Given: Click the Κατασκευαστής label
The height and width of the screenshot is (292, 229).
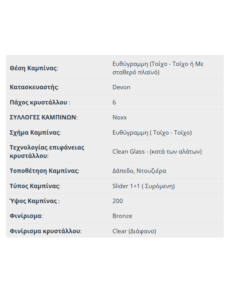Looking at the screenshot, I should point(34,87).
